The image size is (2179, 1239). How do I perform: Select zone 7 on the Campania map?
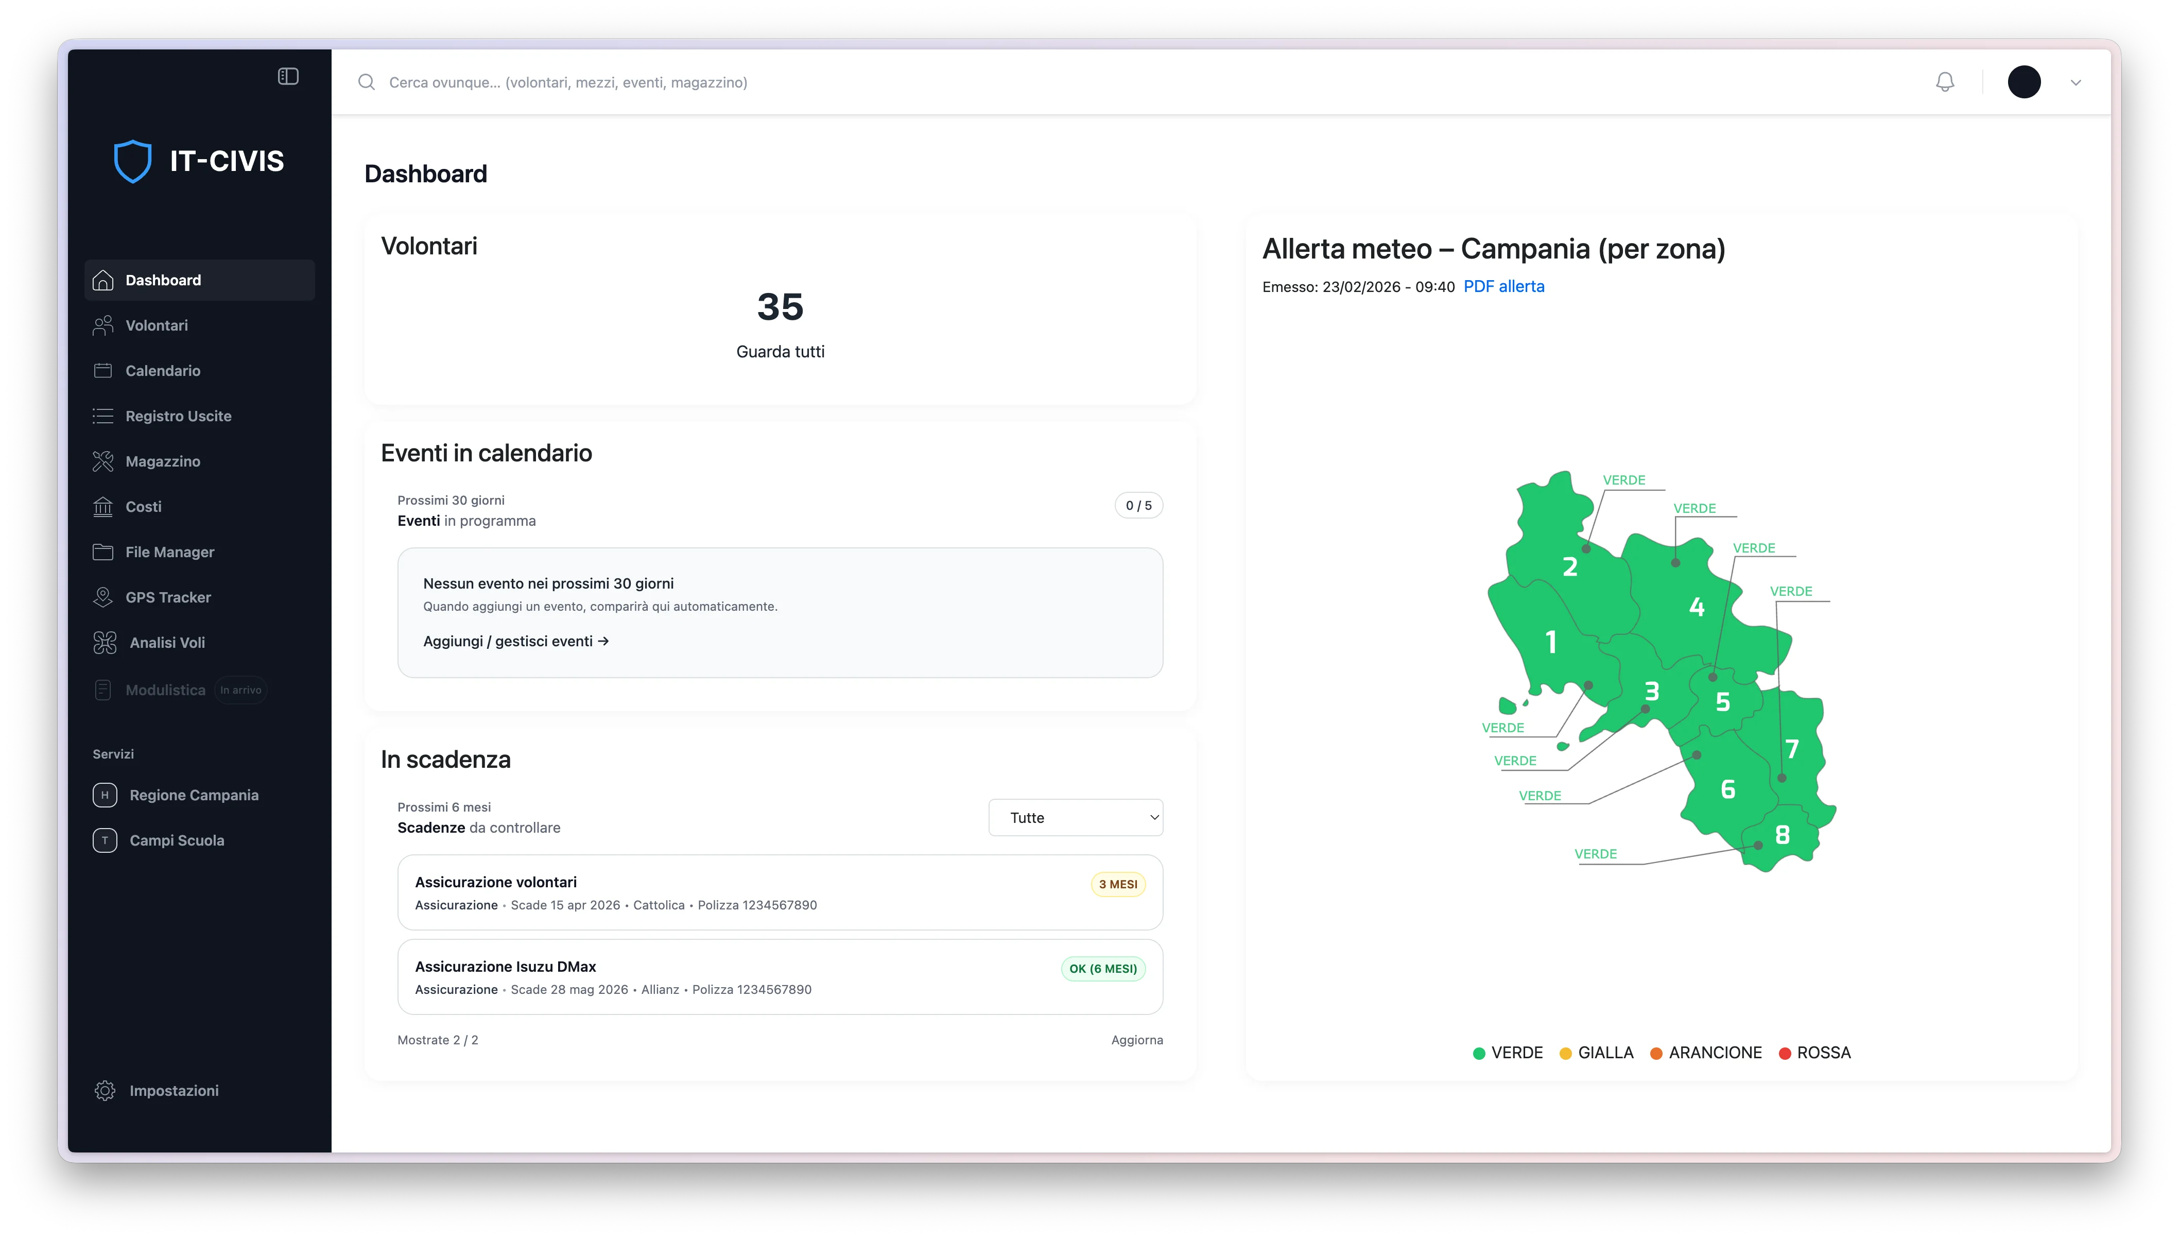pos(1792,749)
